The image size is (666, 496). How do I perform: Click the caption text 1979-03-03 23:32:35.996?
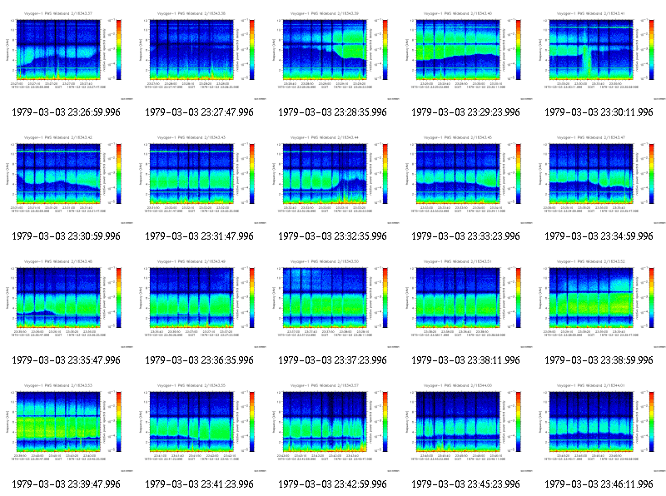(332, 236)
